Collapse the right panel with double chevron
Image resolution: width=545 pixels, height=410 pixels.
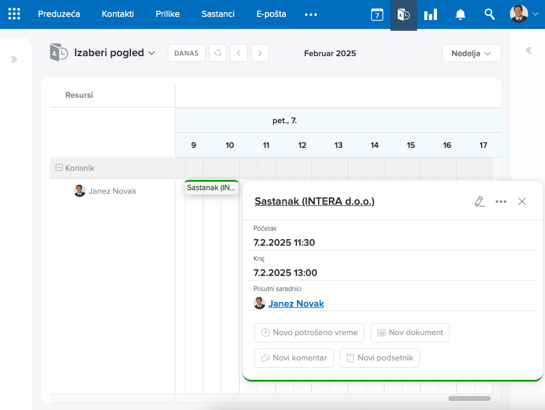pyautogui.click(x=529, y=51)
